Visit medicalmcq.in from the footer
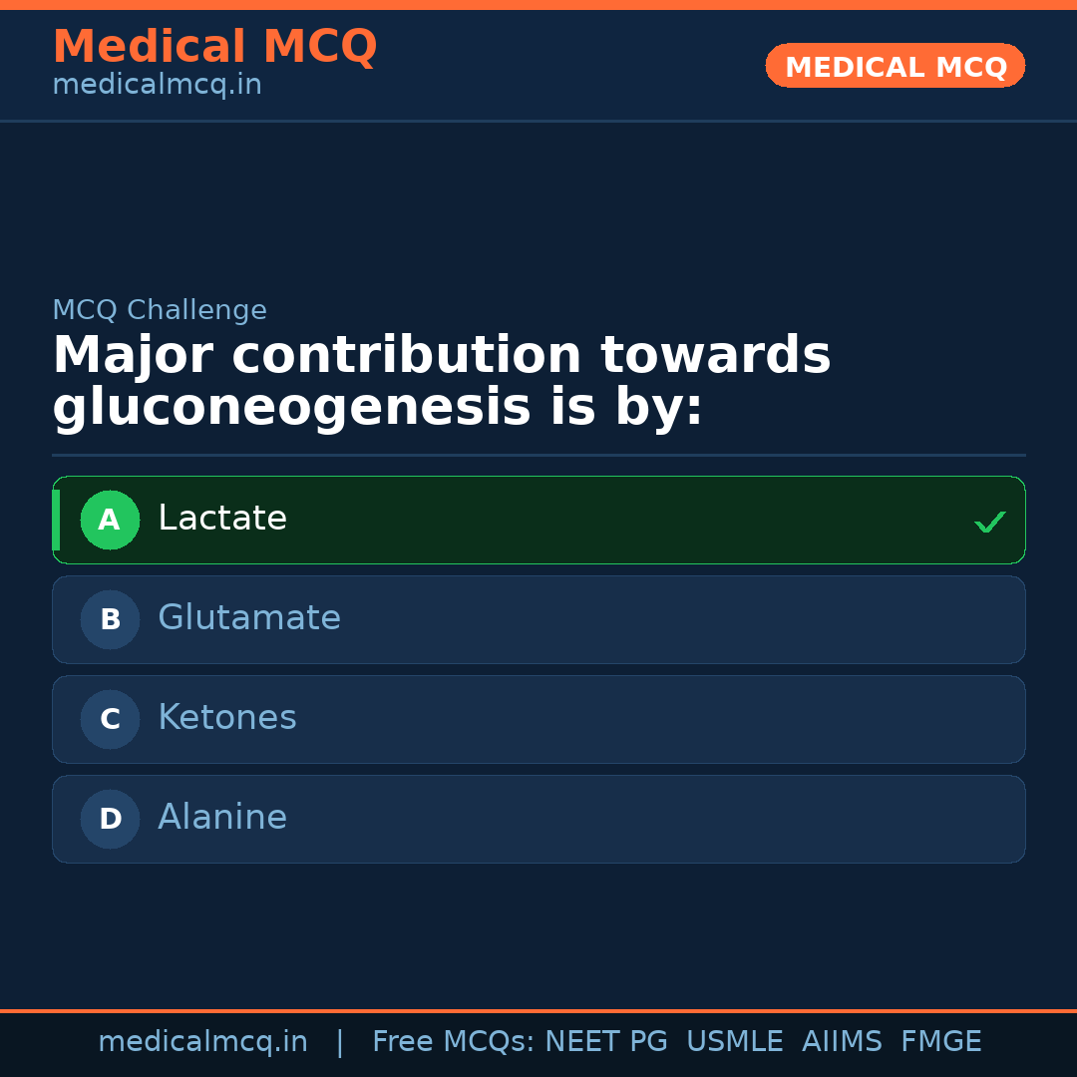1077x1077 pixels. coord(203,1040)
